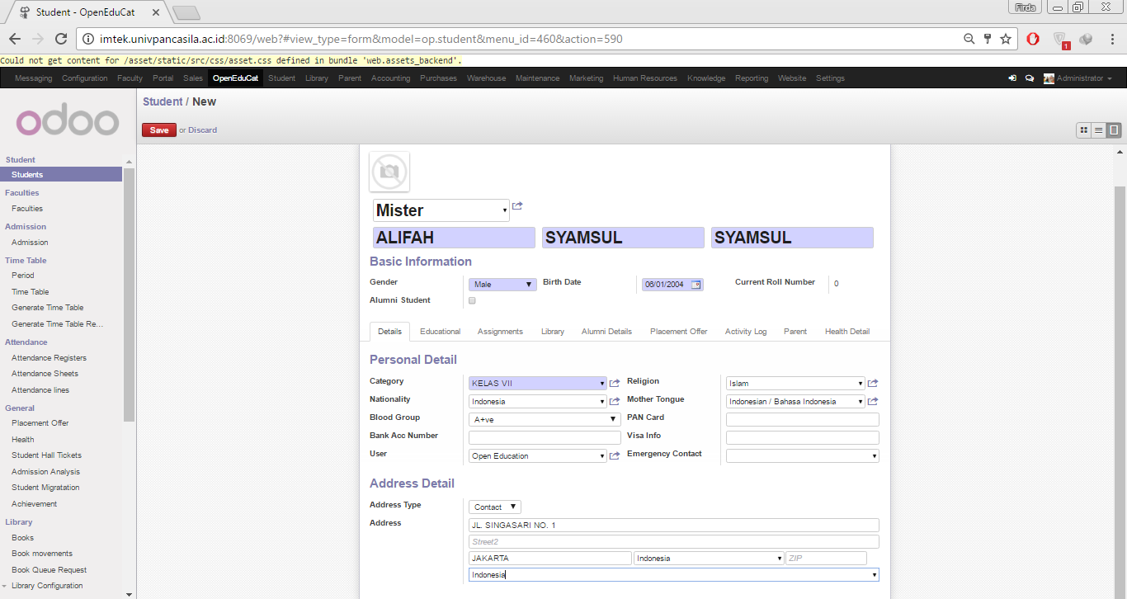Open Book movements in sidebar

[x=42, y=554]
